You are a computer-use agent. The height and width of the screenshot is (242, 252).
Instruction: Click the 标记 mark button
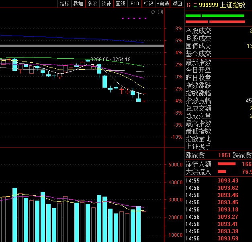148,4
